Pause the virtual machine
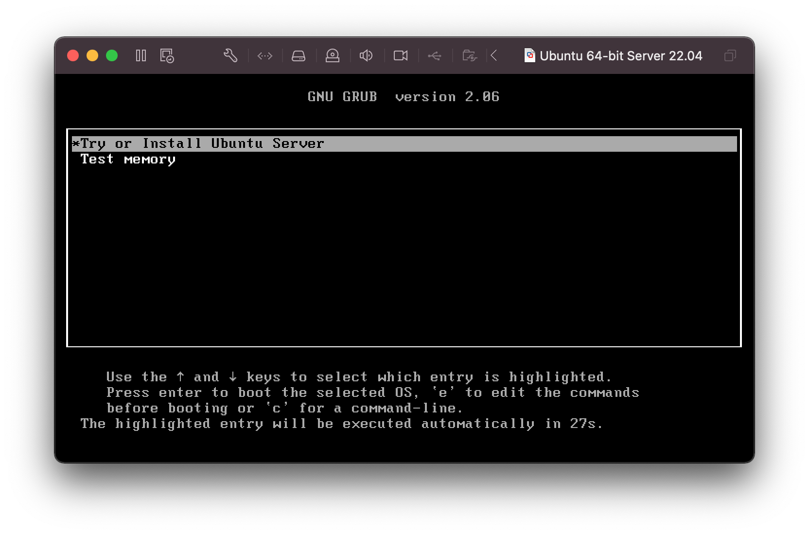Image resolution: width=809 pixels, height=535 pixels. click(x=141, y=55)
